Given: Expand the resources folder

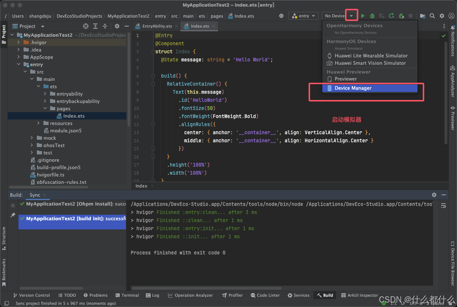Looking at the screenshot, I should tap(39, 123).
